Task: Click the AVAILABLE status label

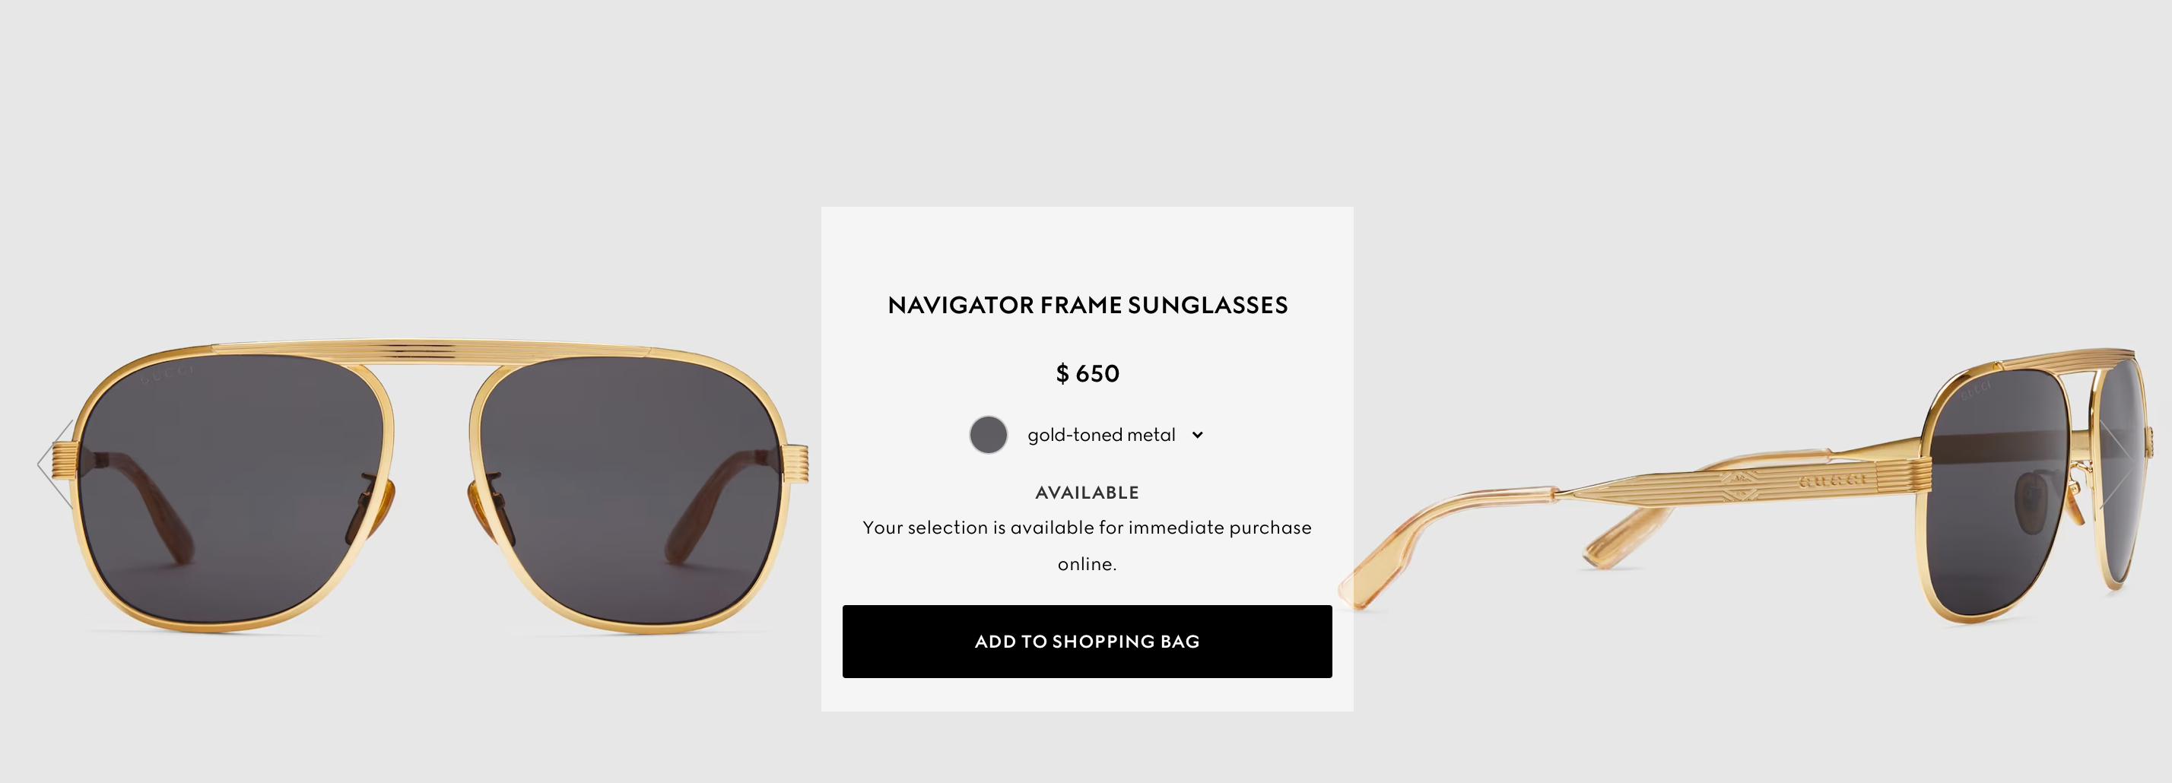Action: tap(1087, 492)
